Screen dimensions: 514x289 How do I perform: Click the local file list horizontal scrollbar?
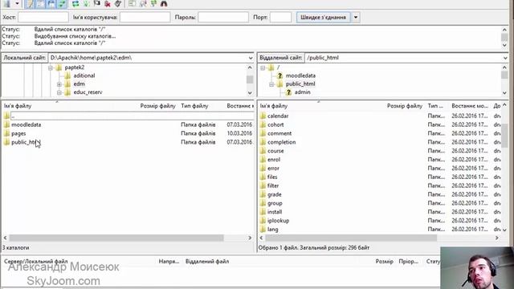(x=116, y=238)
